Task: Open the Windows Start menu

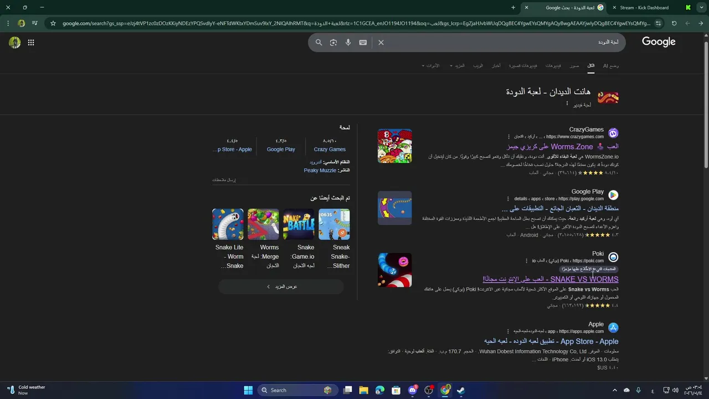Action: tap(248, 390)
